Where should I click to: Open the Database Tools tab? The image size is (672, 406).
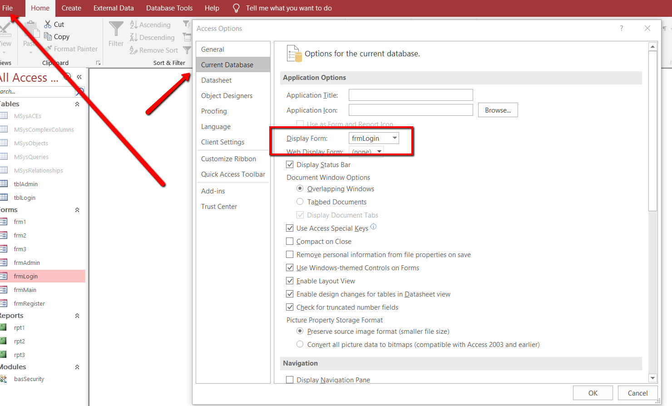pos(169,8)
